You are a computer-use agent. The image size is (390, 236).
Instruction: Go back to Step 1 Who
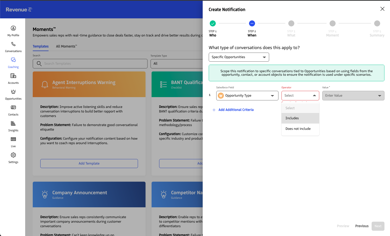tap(213, 23)
